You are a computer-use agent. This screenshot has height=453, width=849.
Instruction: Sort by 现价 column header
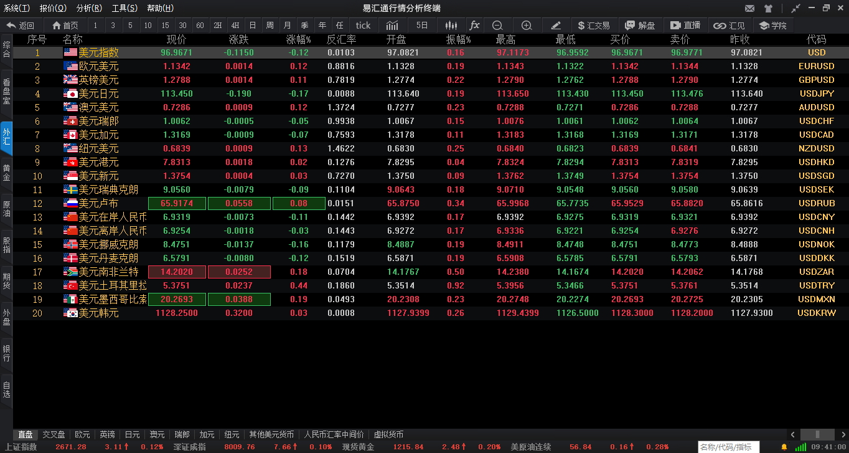(177, 40)
